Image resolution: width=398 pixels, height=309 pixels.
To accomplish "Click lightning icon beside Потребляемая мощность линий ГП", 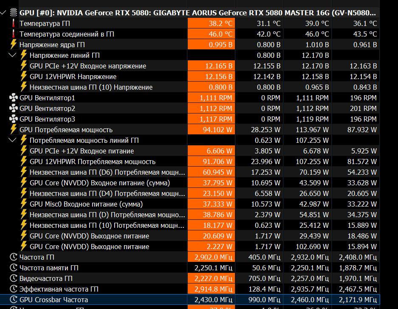I will [x=24, y=140].
